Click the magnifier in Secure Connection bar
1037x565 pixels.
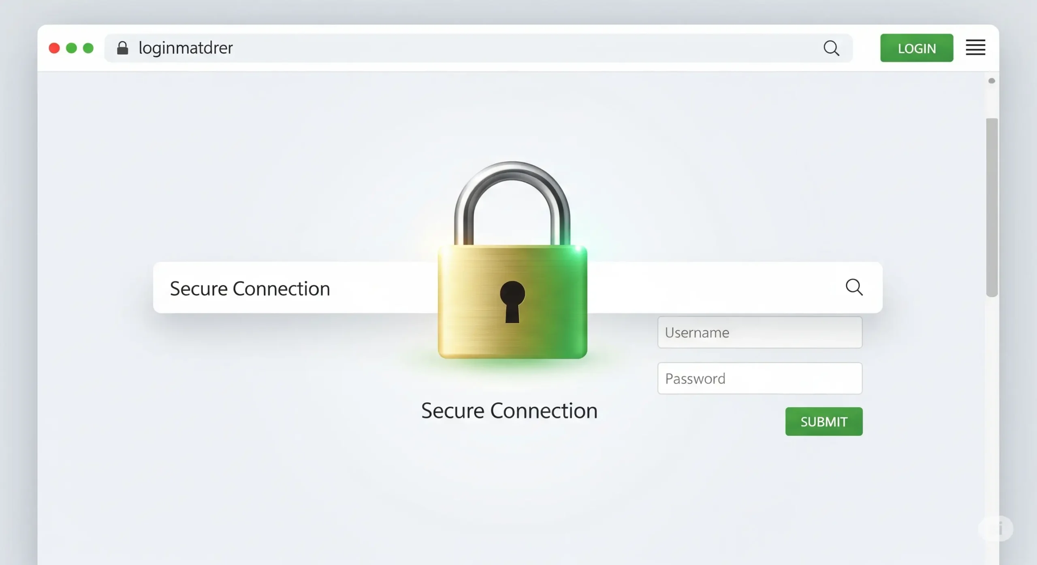(x=854, y=287)
